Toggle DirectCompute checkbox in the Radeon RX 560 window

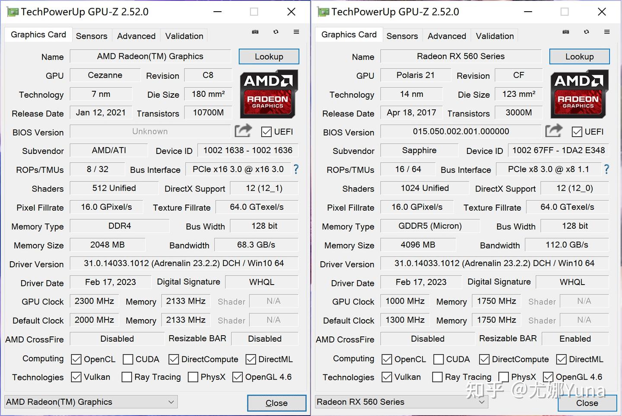coord(484,359)
